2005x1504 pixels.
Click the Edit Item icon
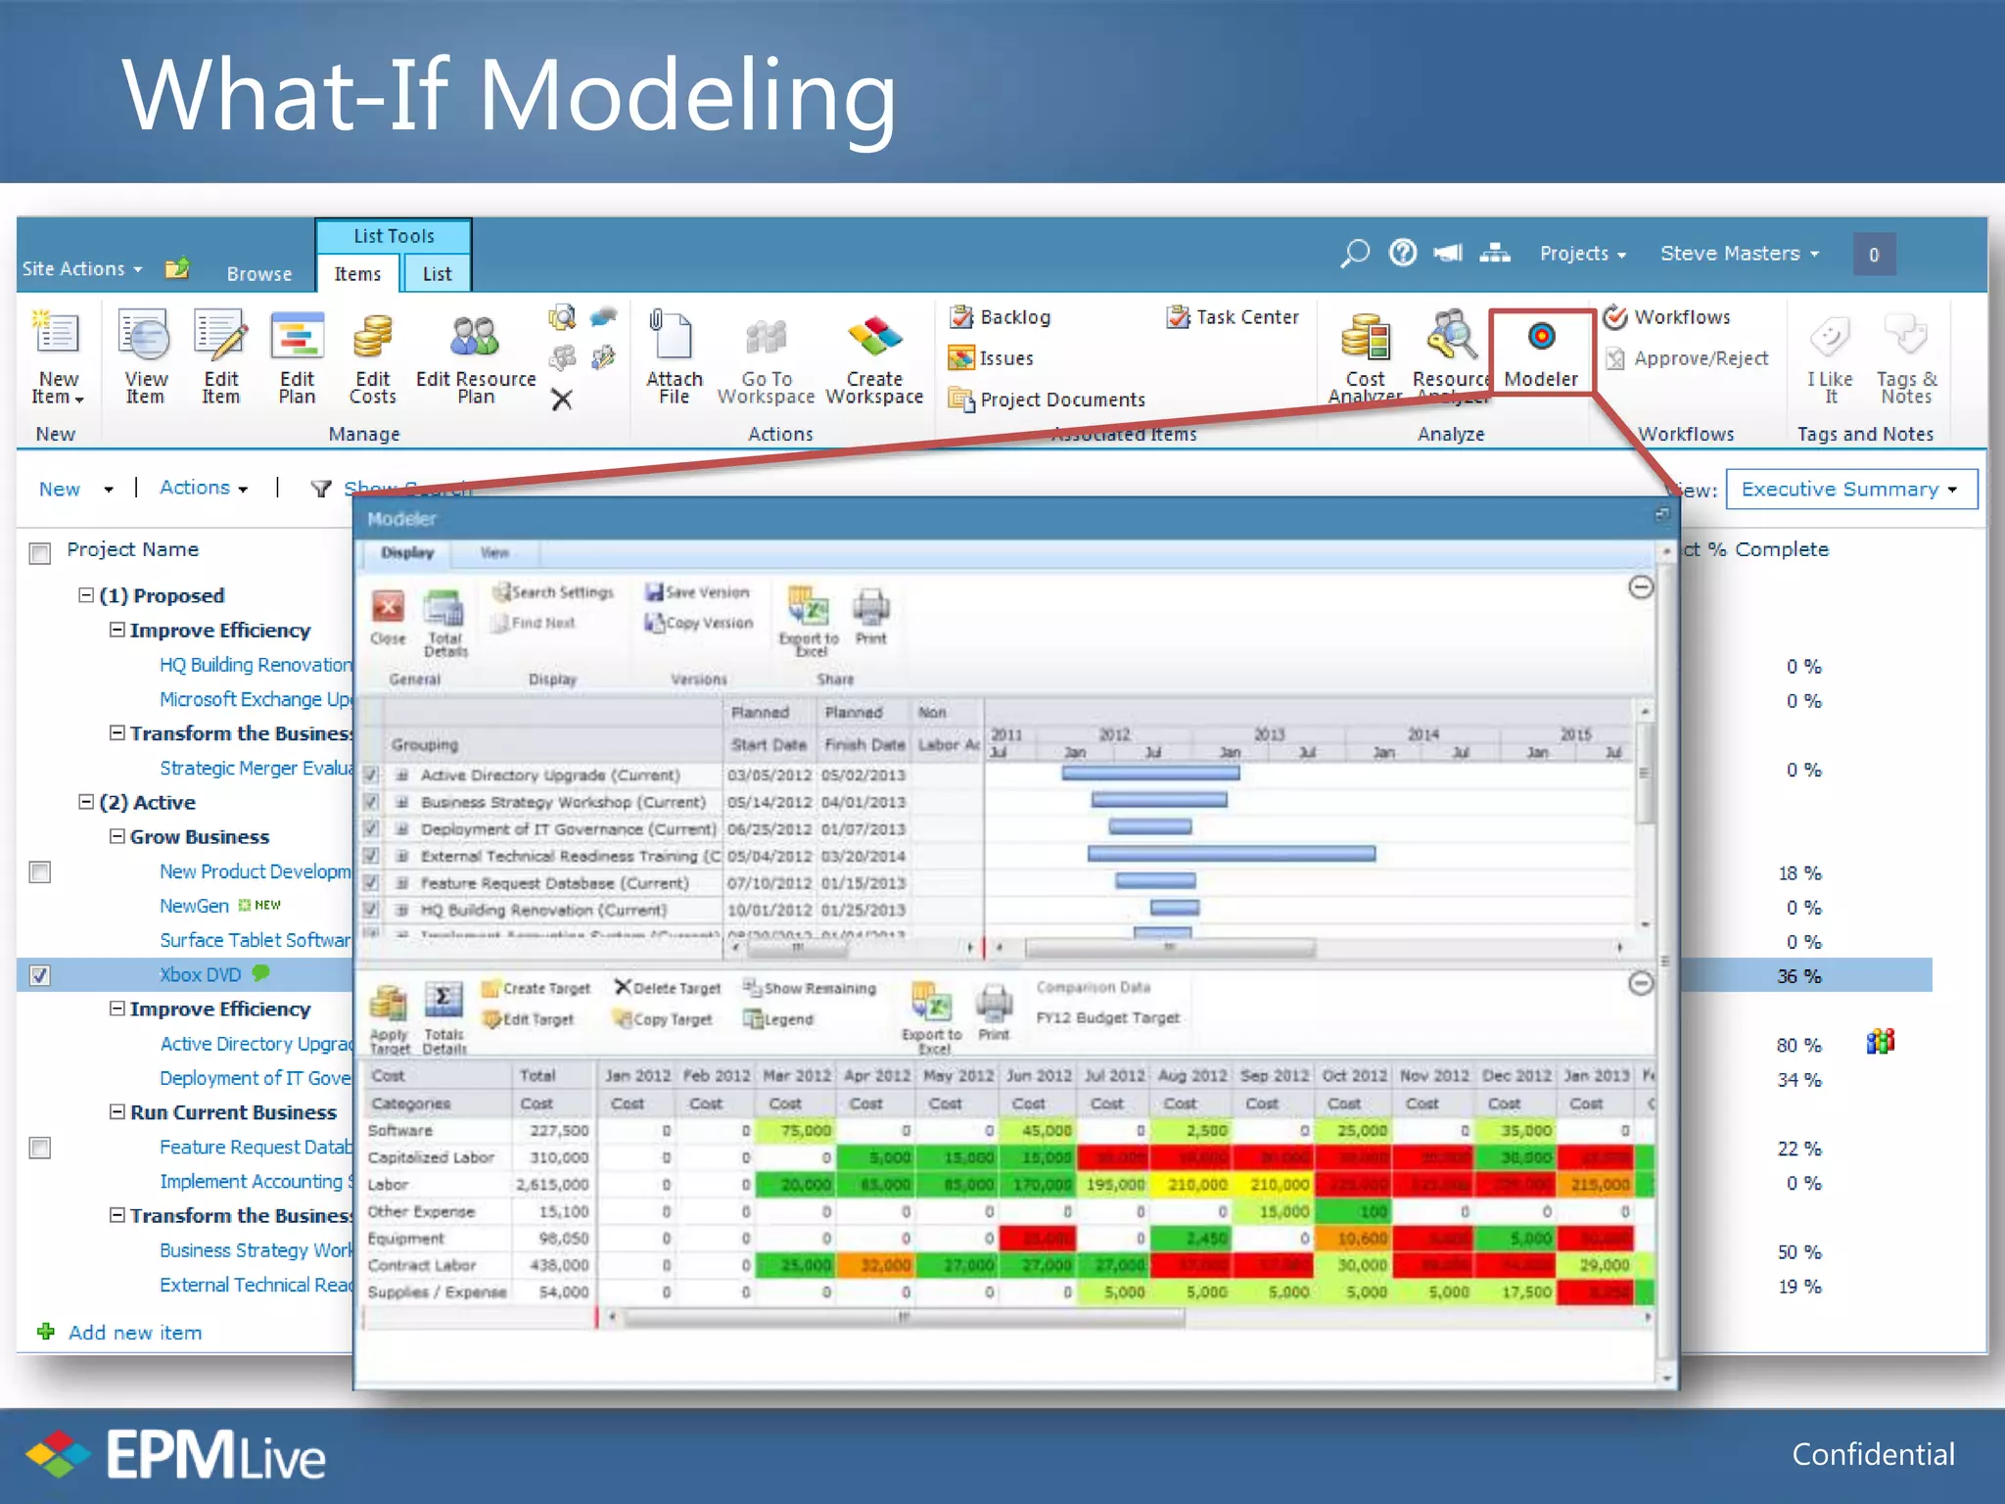coord(220,335)
